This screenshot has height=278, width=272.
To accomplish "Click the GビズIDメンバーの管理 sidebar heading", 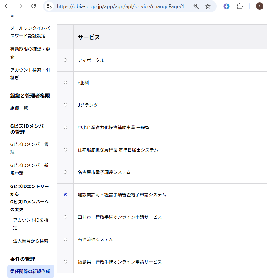I will tap(29, 129).
